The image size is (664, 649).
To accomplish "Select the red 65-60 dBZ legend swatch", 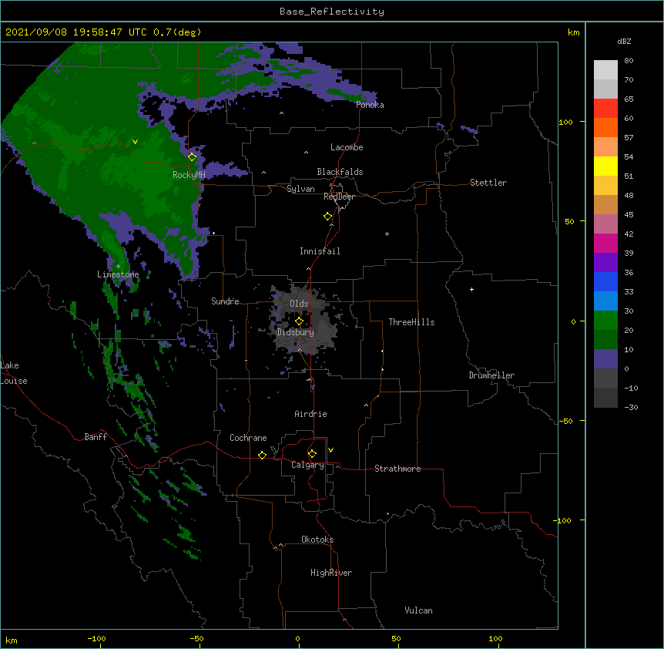I will click(605, 108).
